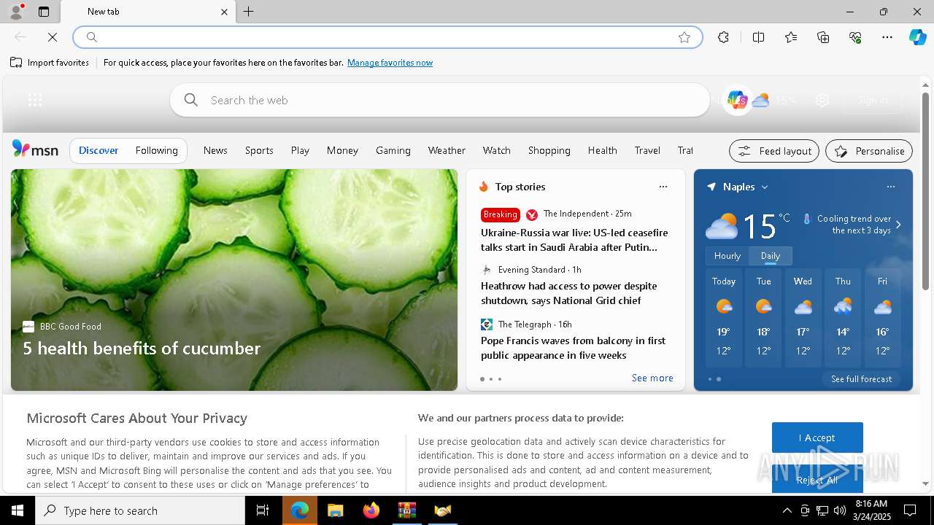The width and height of the screenshot is (934, 525).
Task: Toggle split screen view
Action: (758, 37)
